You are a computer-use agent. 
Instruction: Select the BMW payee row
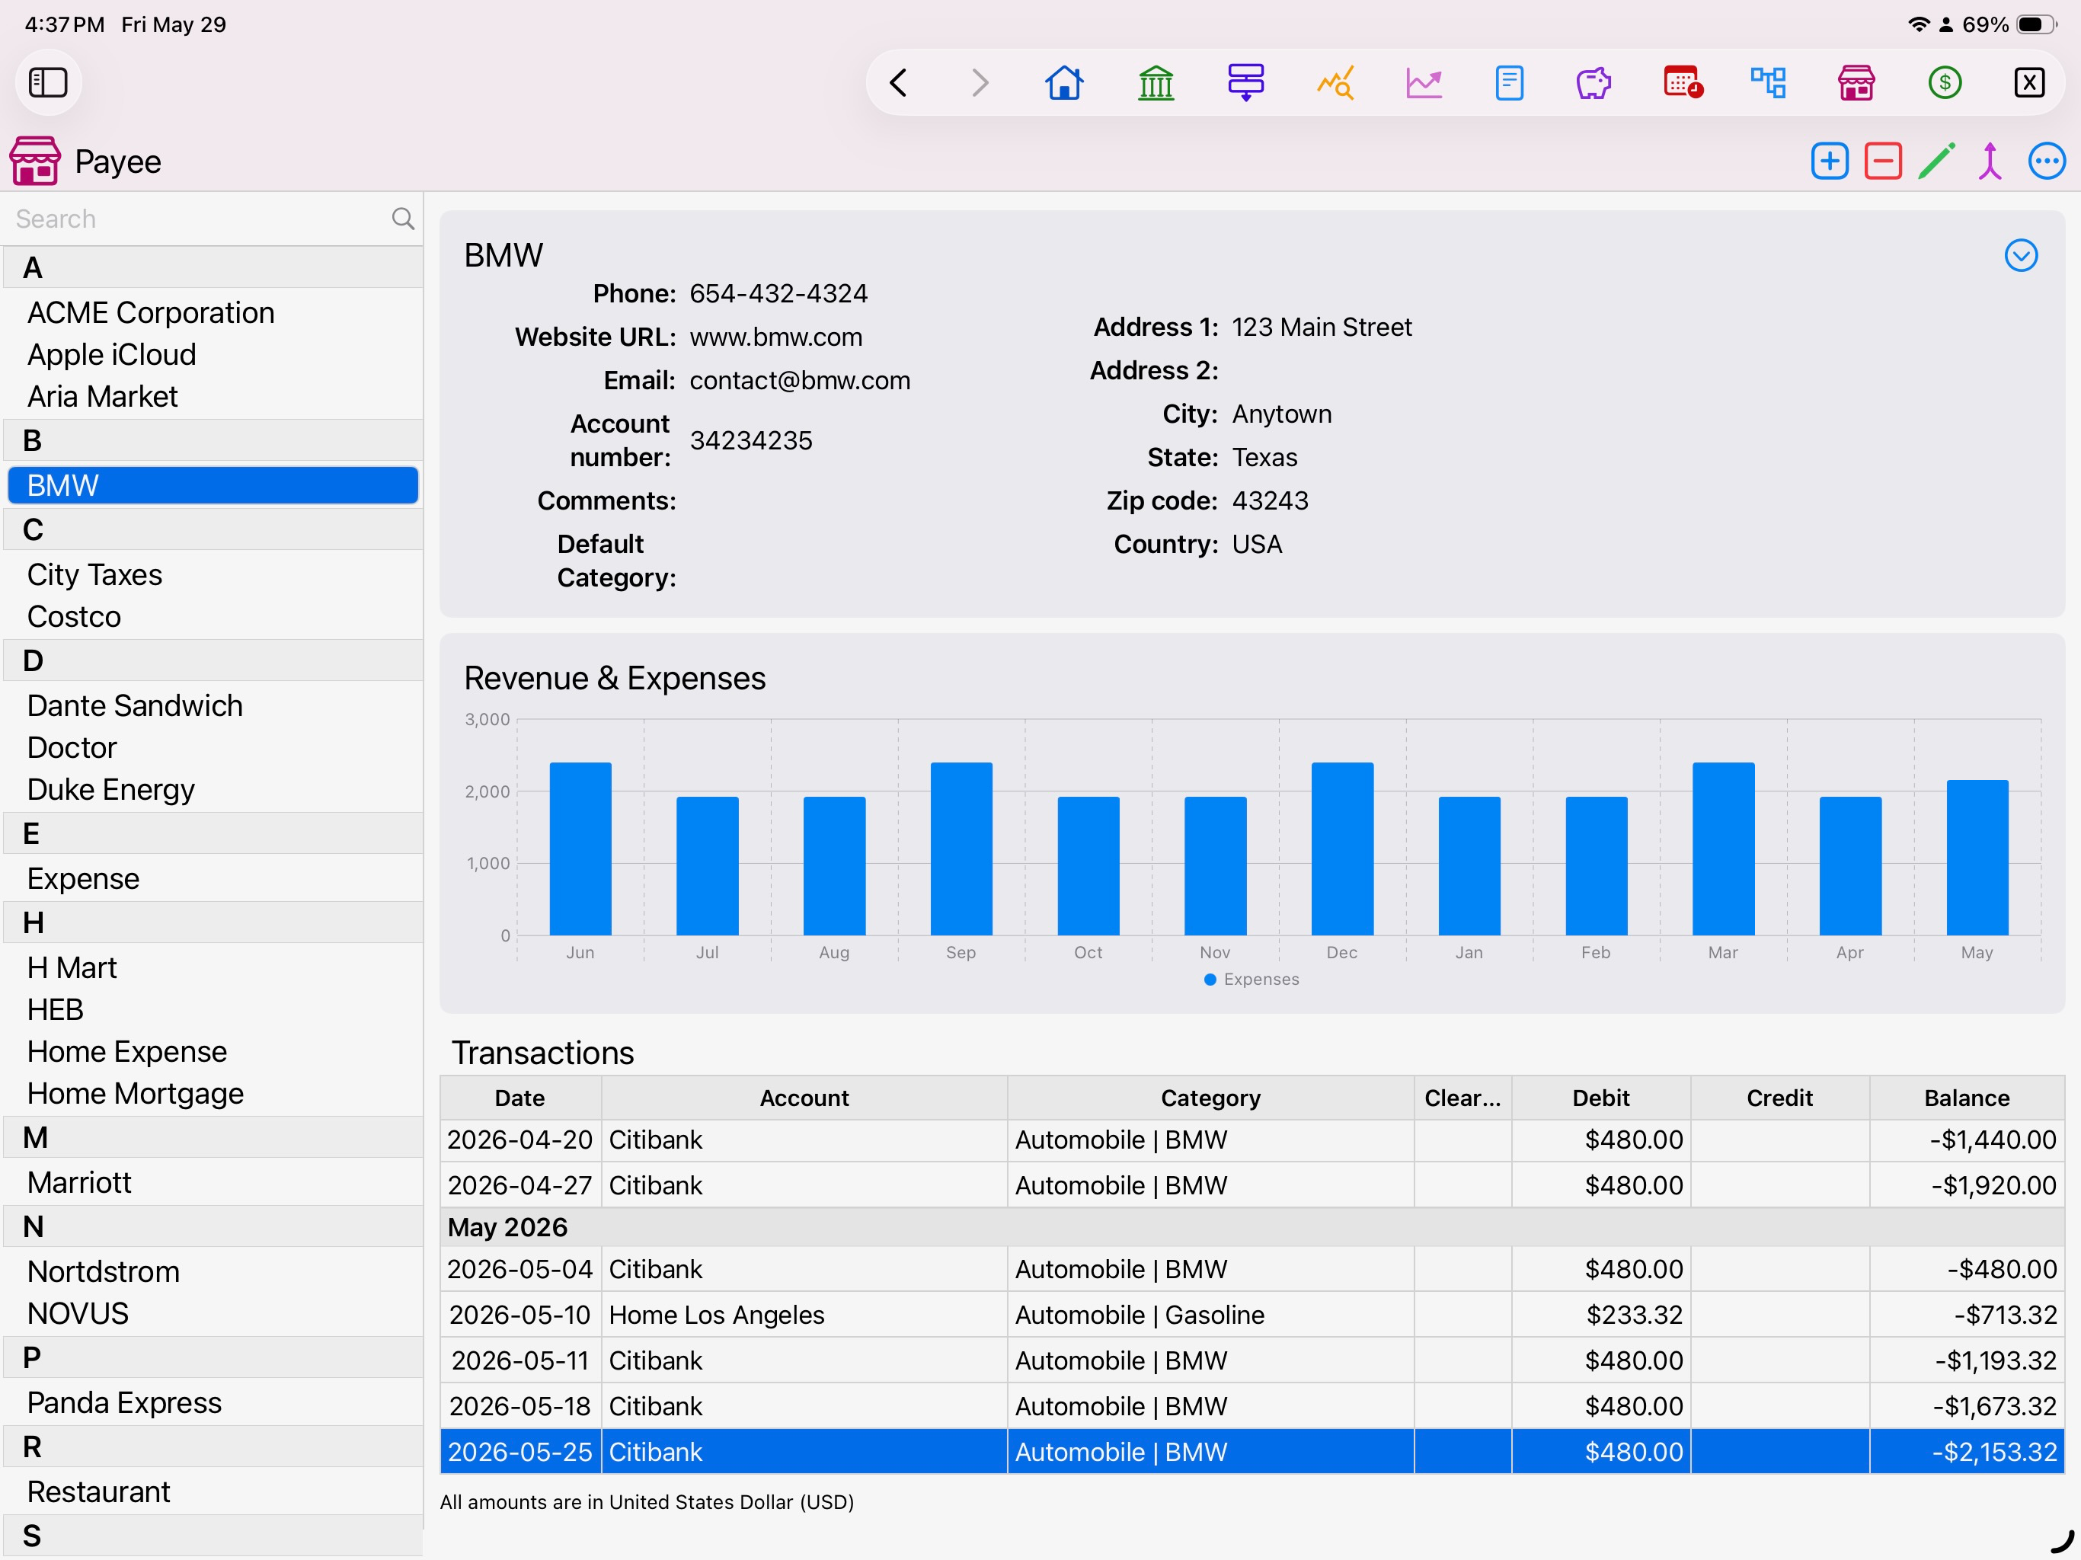pos(213,485)
